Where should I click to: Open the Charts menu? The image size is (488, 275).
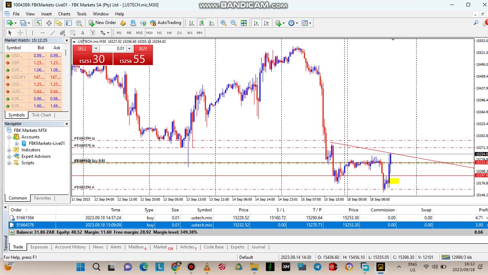[64, 14]
